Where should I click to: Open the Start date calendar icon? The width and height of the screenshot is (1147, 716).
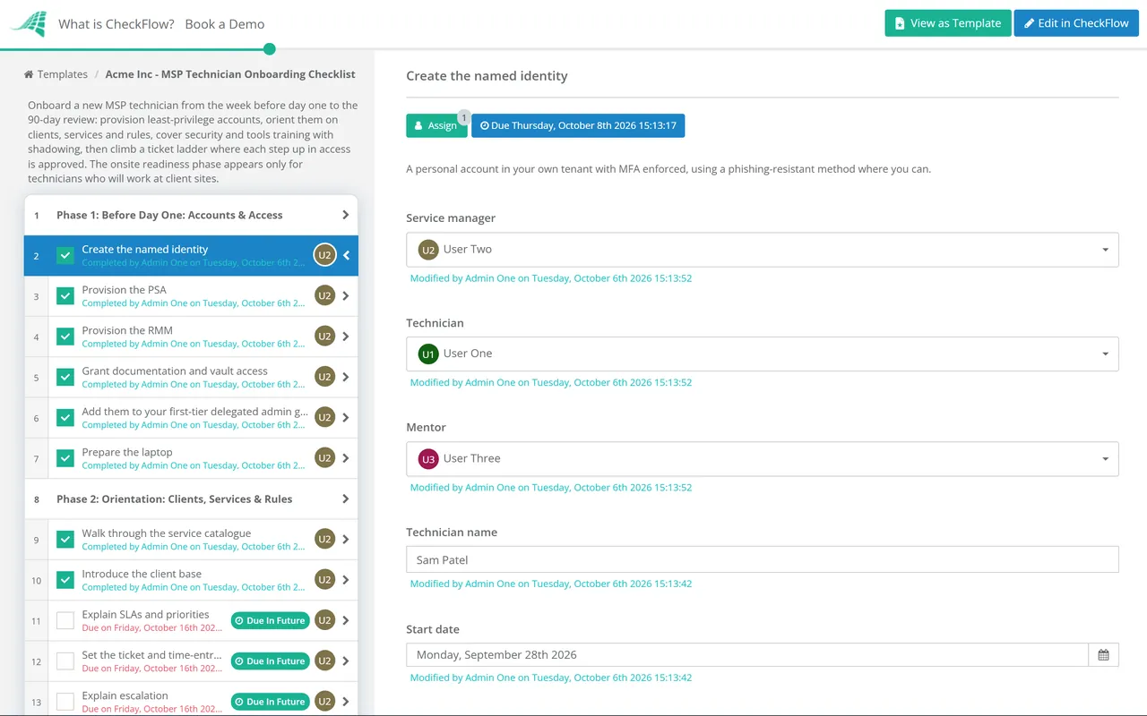click(1103, 655)
